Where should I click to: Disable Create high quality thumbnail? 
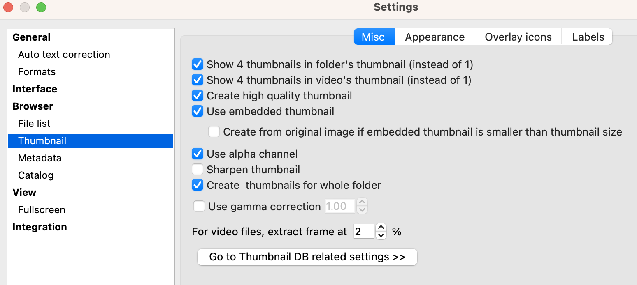(198, 96)
